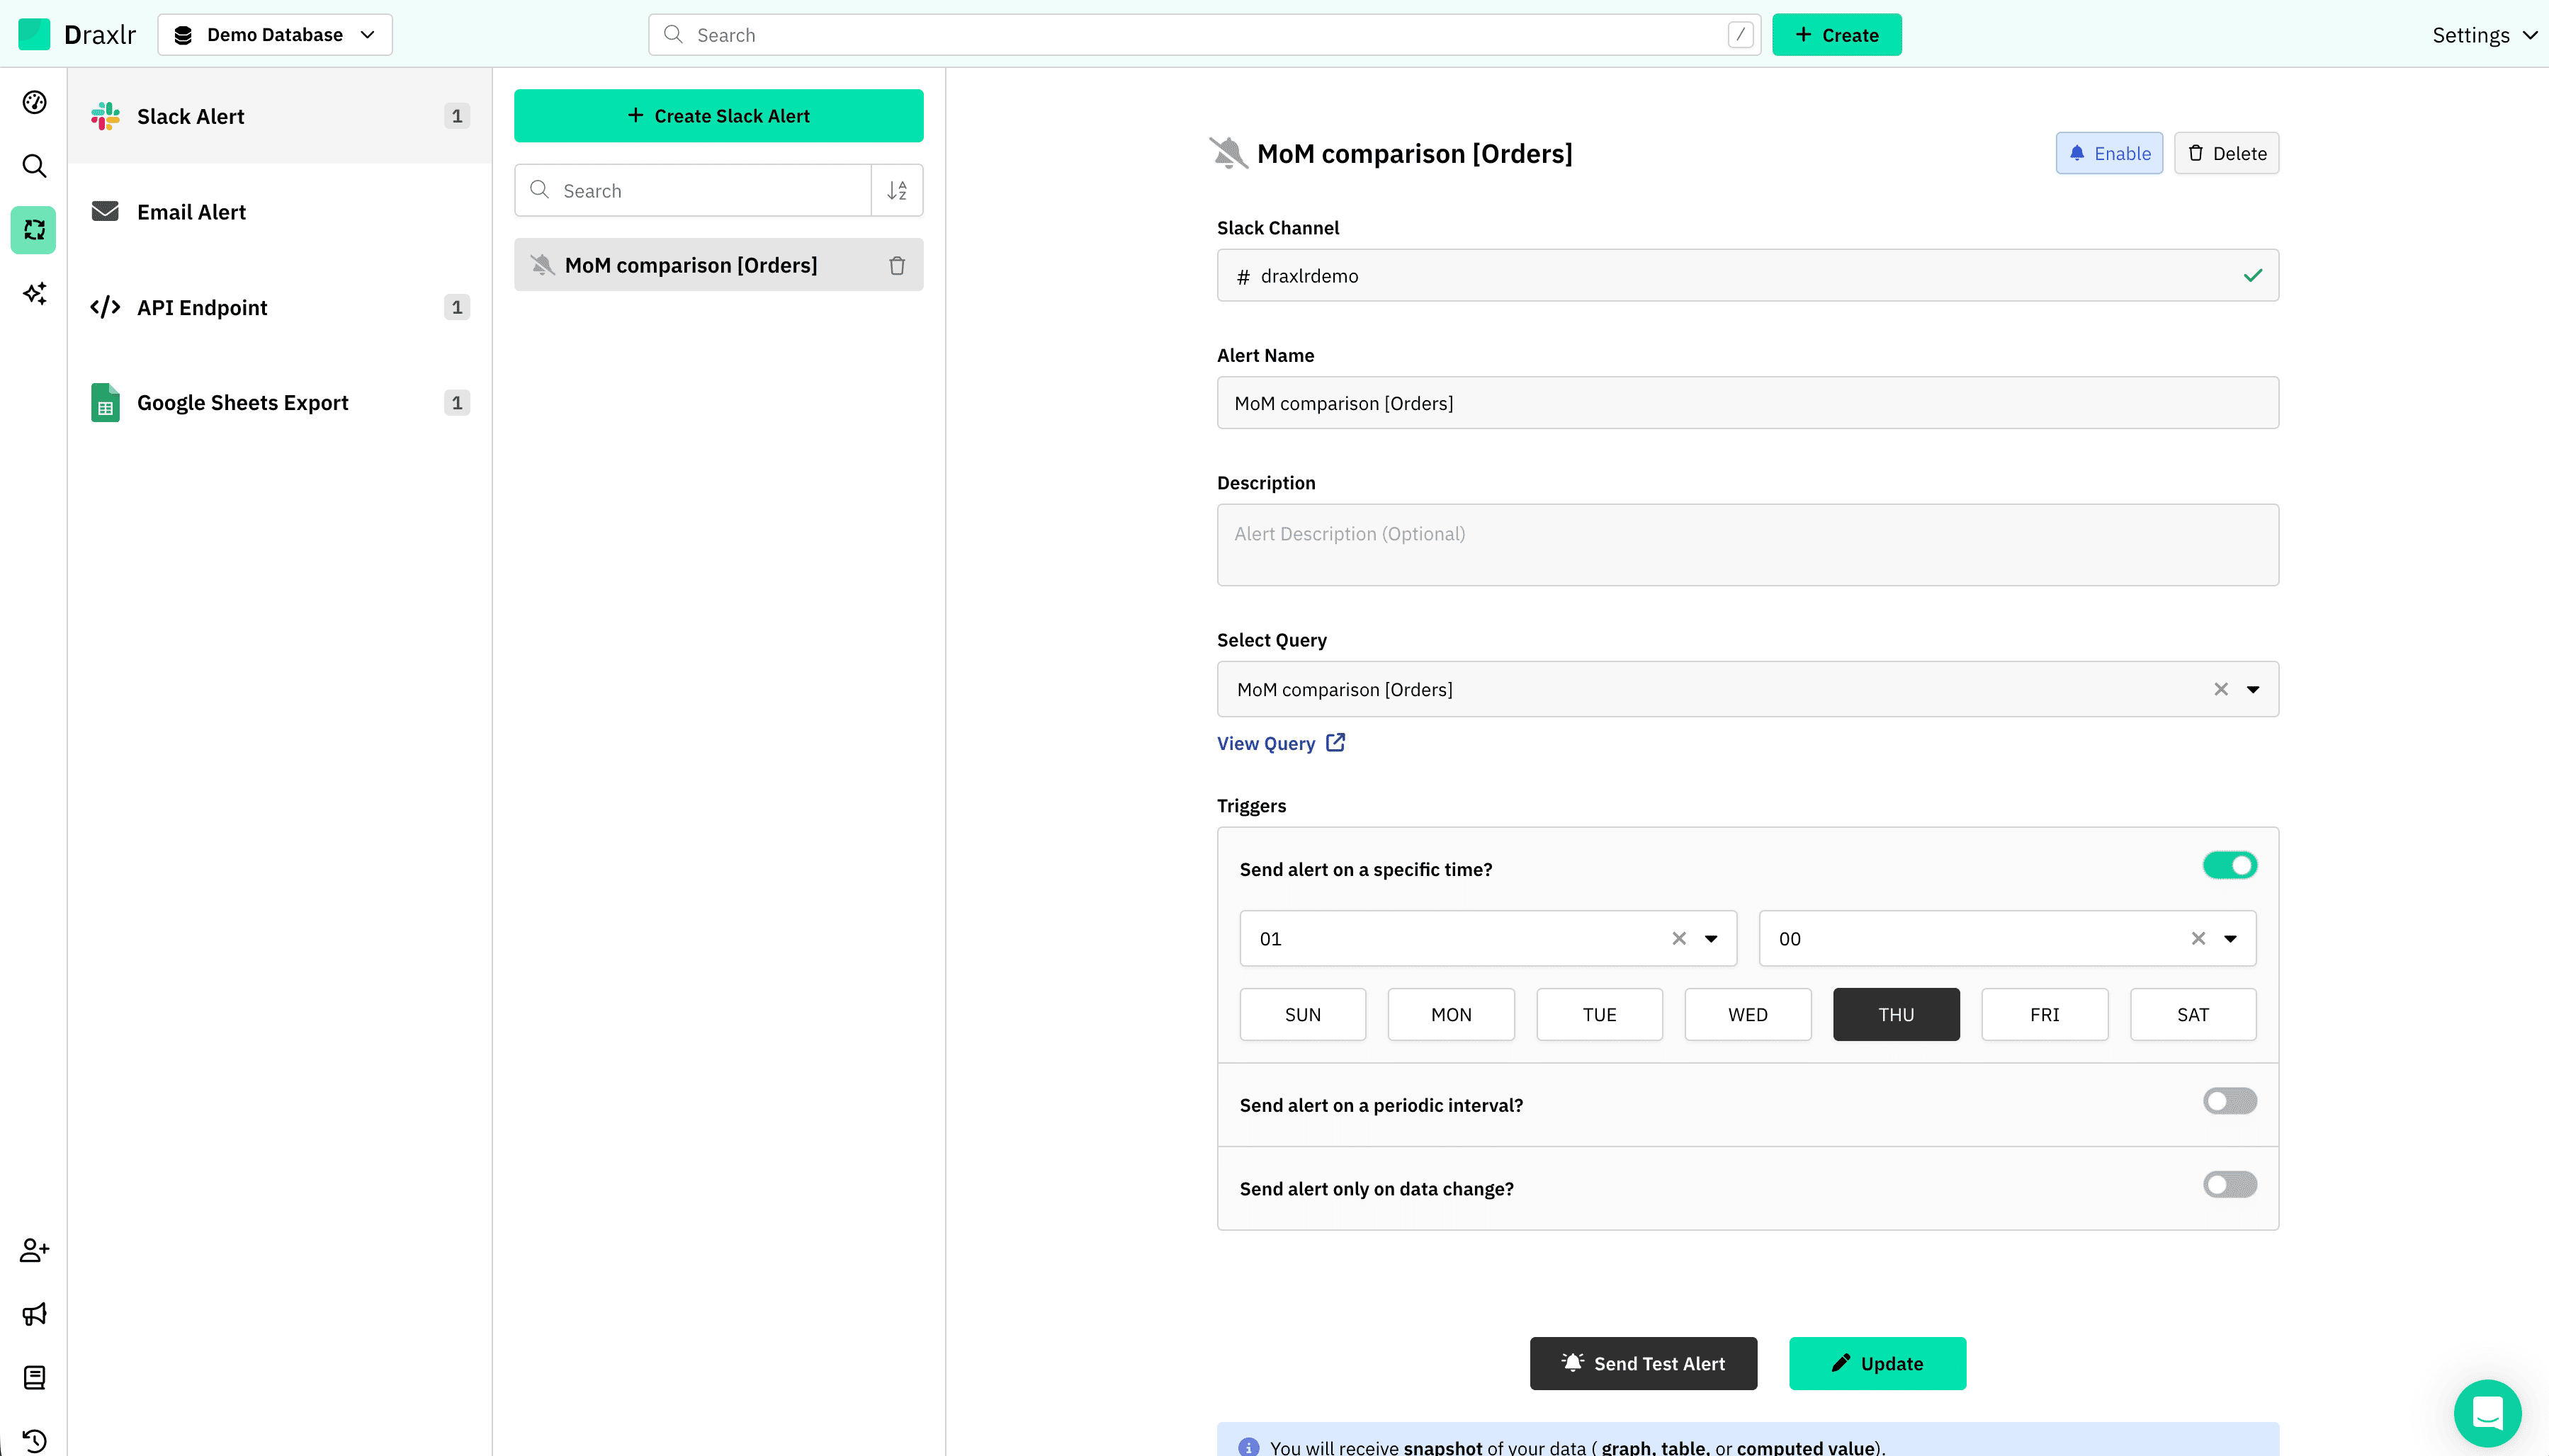
Task: Click the Delete alert button
Action: click(2227, 153)
